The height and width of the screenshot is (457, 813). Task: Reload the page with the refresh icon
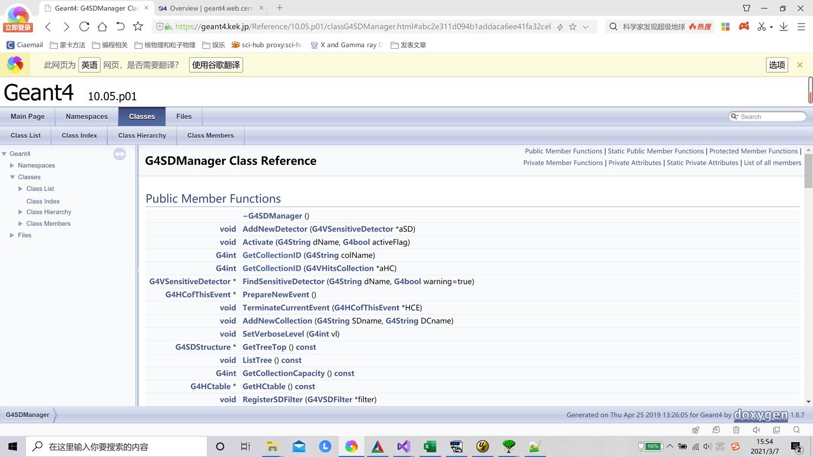(x=84, y=27)
